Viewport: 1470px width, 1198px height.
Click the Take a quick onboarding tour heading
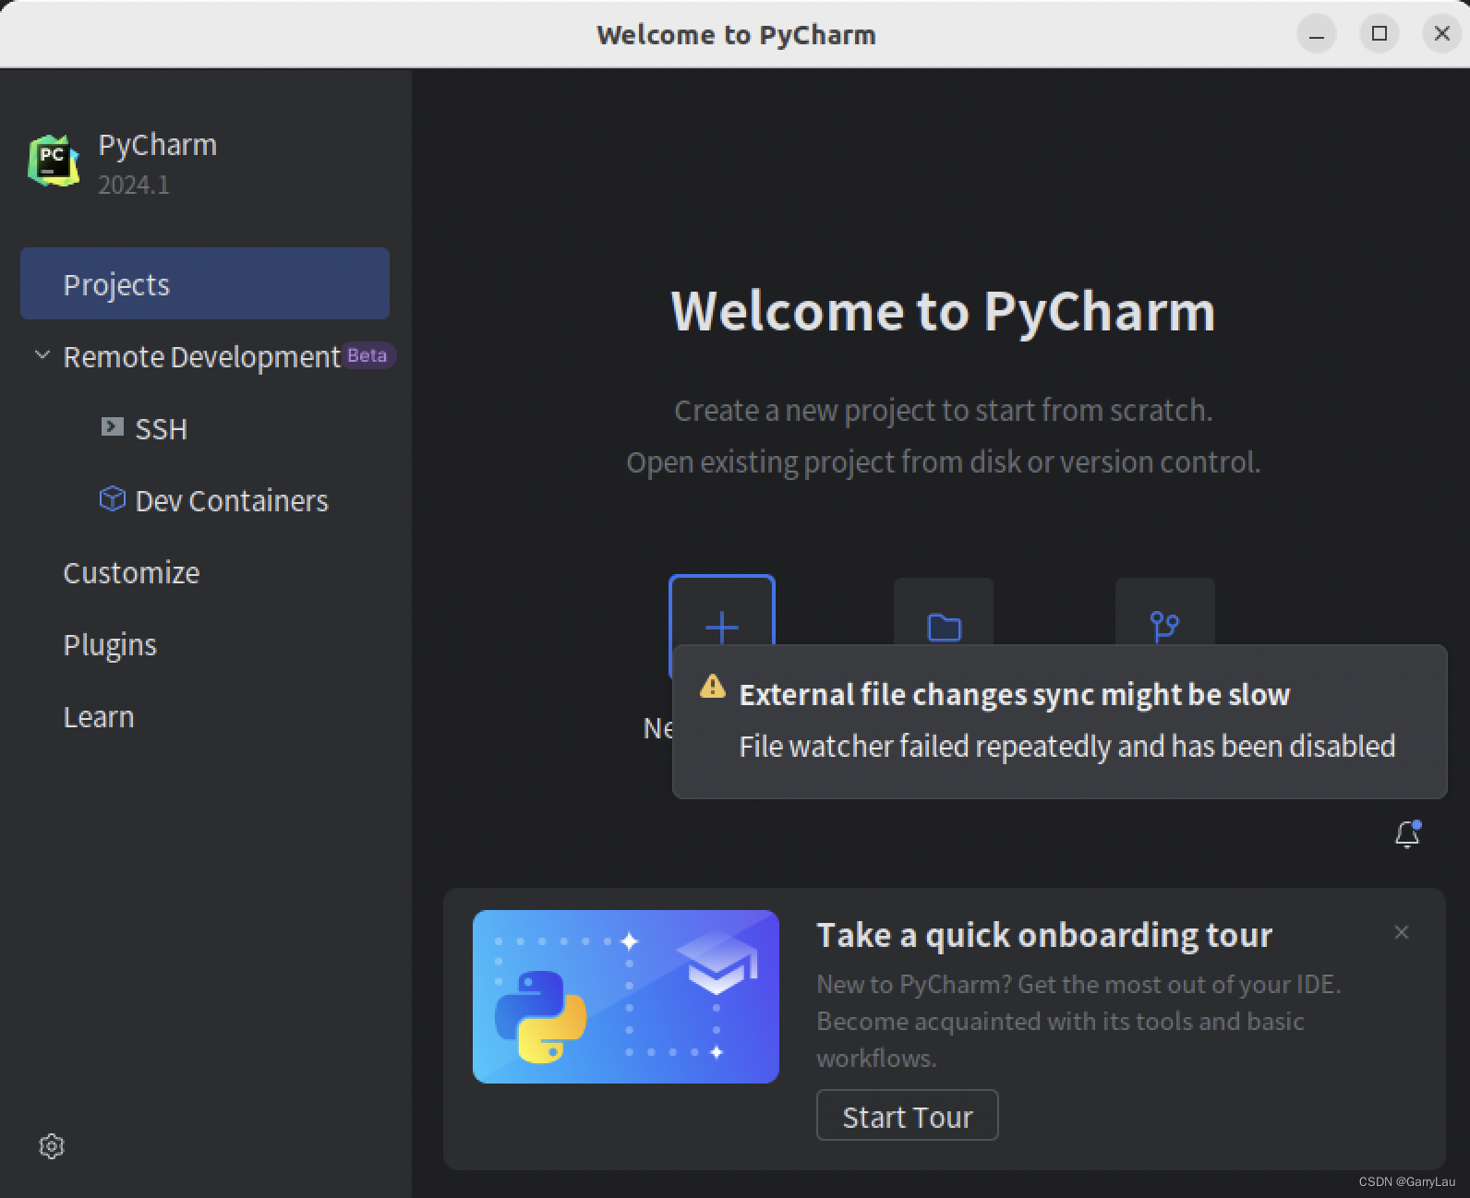(1044, 935)
